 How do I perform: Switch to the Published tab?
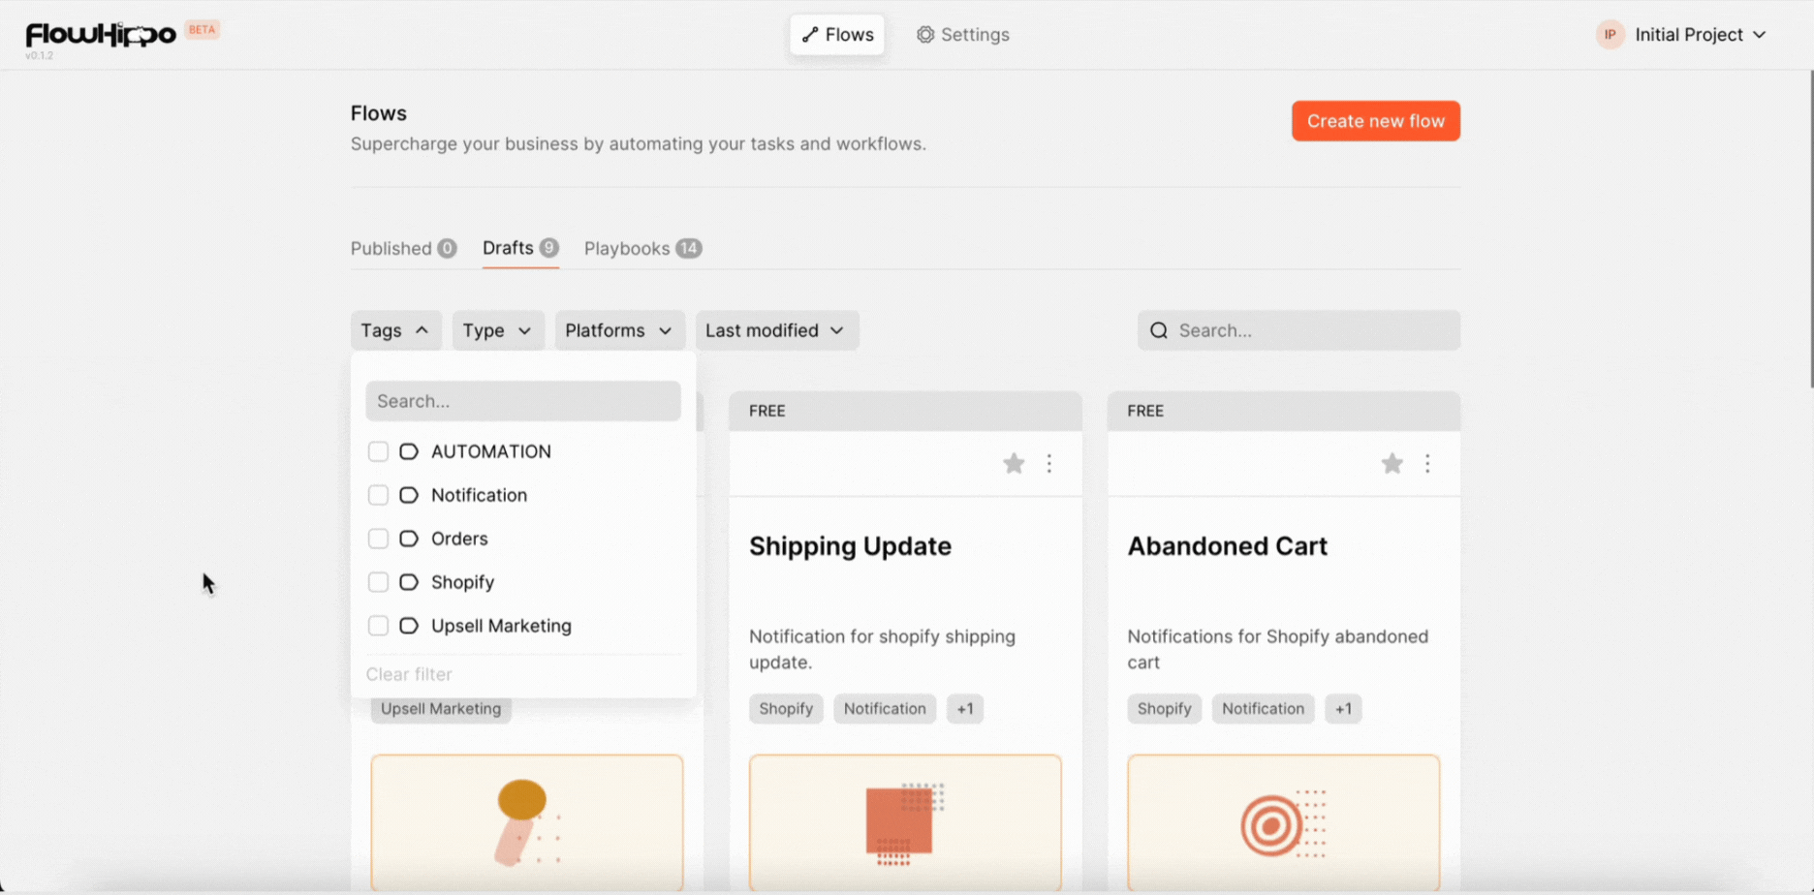pos(403,248)
